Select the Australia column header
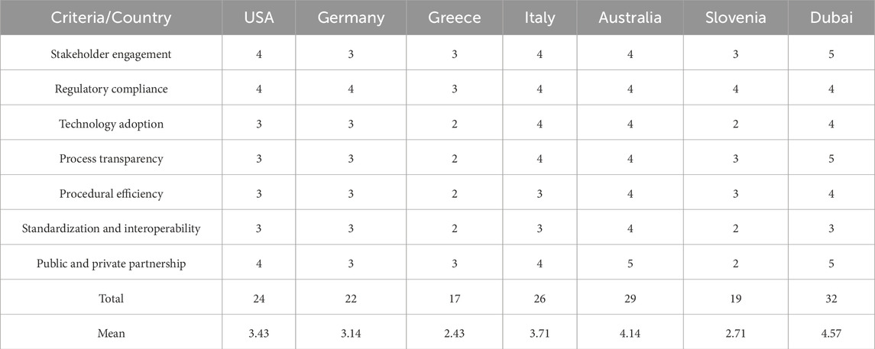This screenshot has width=875, height=349. tap(630, 18)
